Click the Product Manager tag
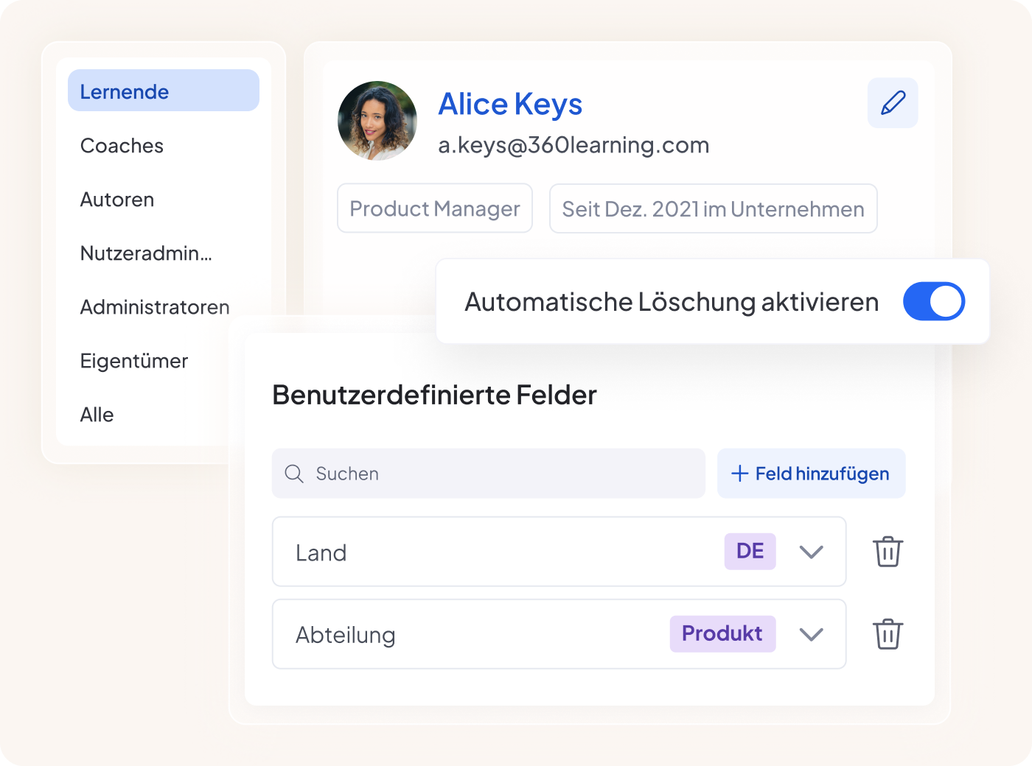 pyautogui.click(x=435, y=208)
